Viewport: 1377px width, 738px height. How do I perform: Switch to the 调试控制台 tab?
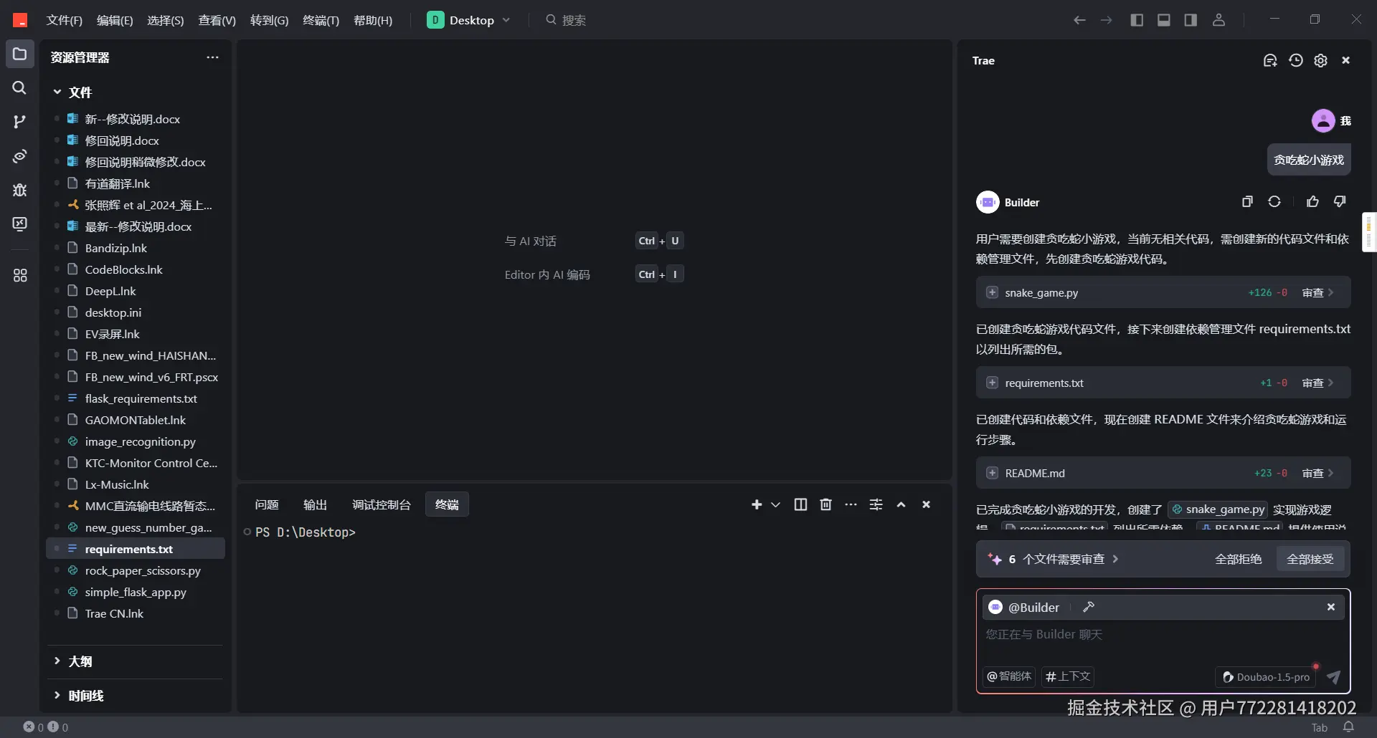[x=381, y=505]
